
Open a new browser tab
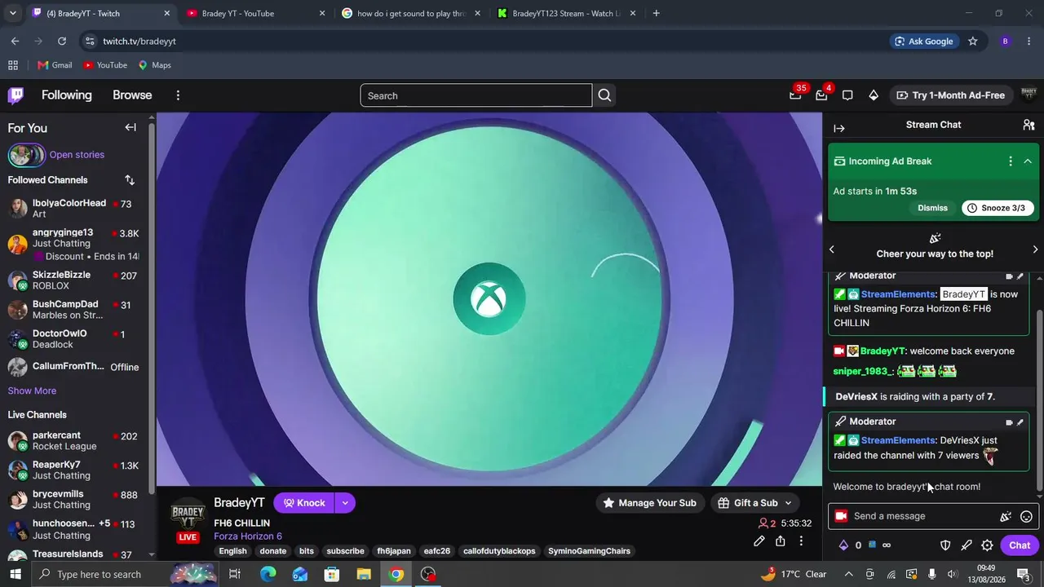click(656, 13)
